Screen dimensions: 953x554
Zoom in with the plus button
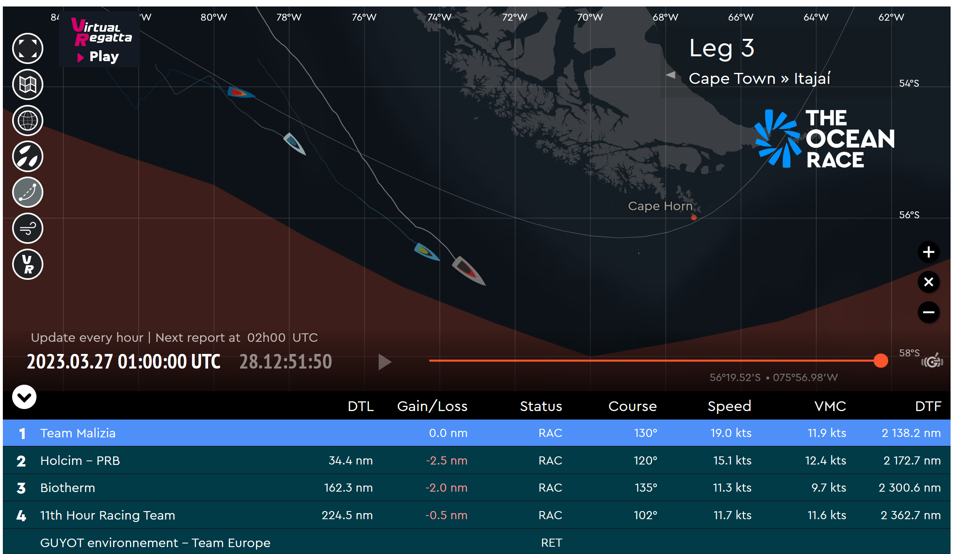(928, 252)
